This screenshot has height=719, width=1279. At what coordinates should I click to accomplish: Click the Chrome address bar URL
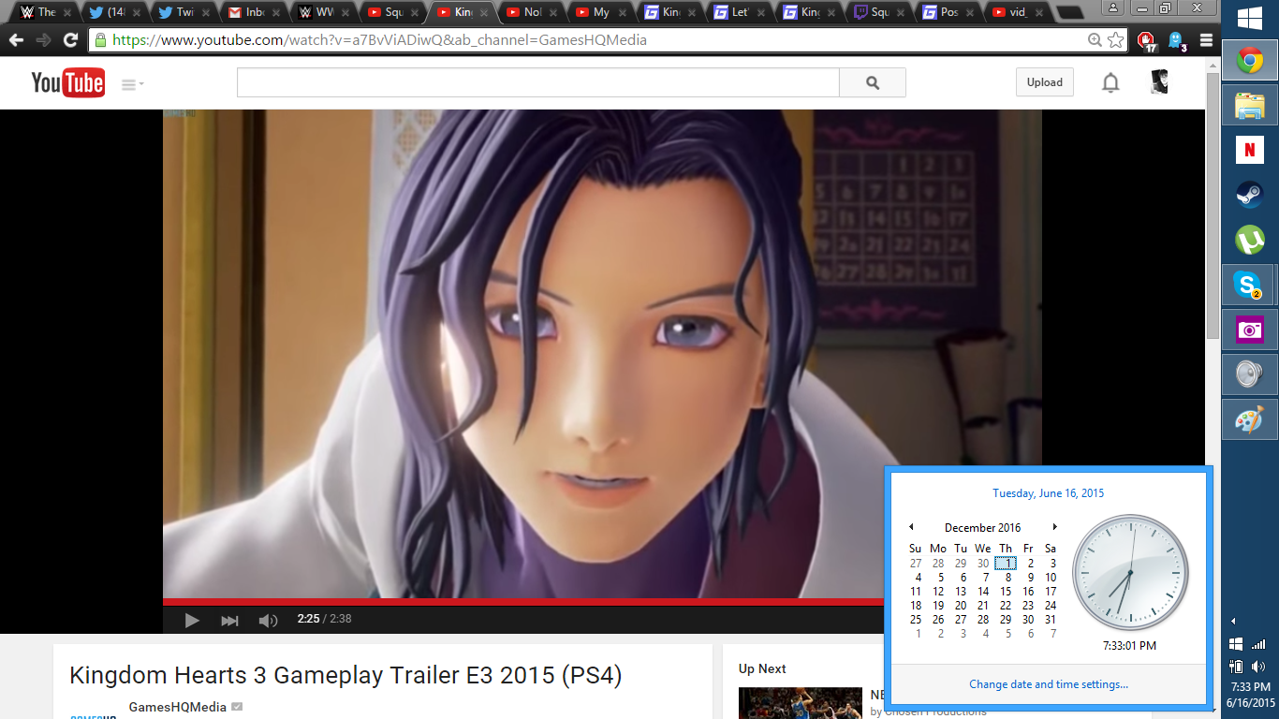[x=379, y=40]
